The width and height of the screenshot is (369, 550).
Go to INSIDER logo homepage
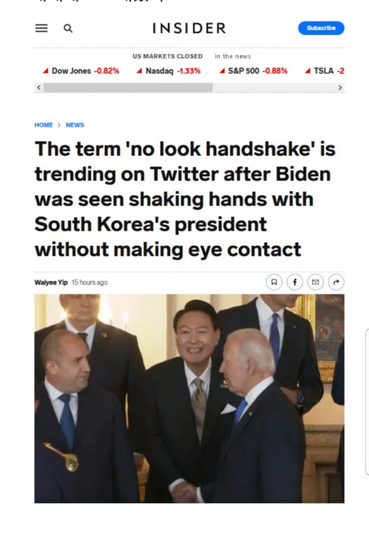[x=189, y=28]
